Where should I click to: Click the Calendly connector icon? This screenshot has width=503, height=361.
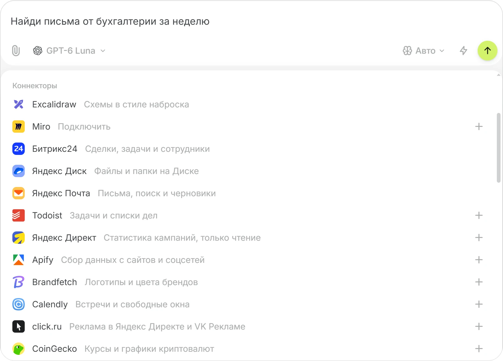click(19, 304)
